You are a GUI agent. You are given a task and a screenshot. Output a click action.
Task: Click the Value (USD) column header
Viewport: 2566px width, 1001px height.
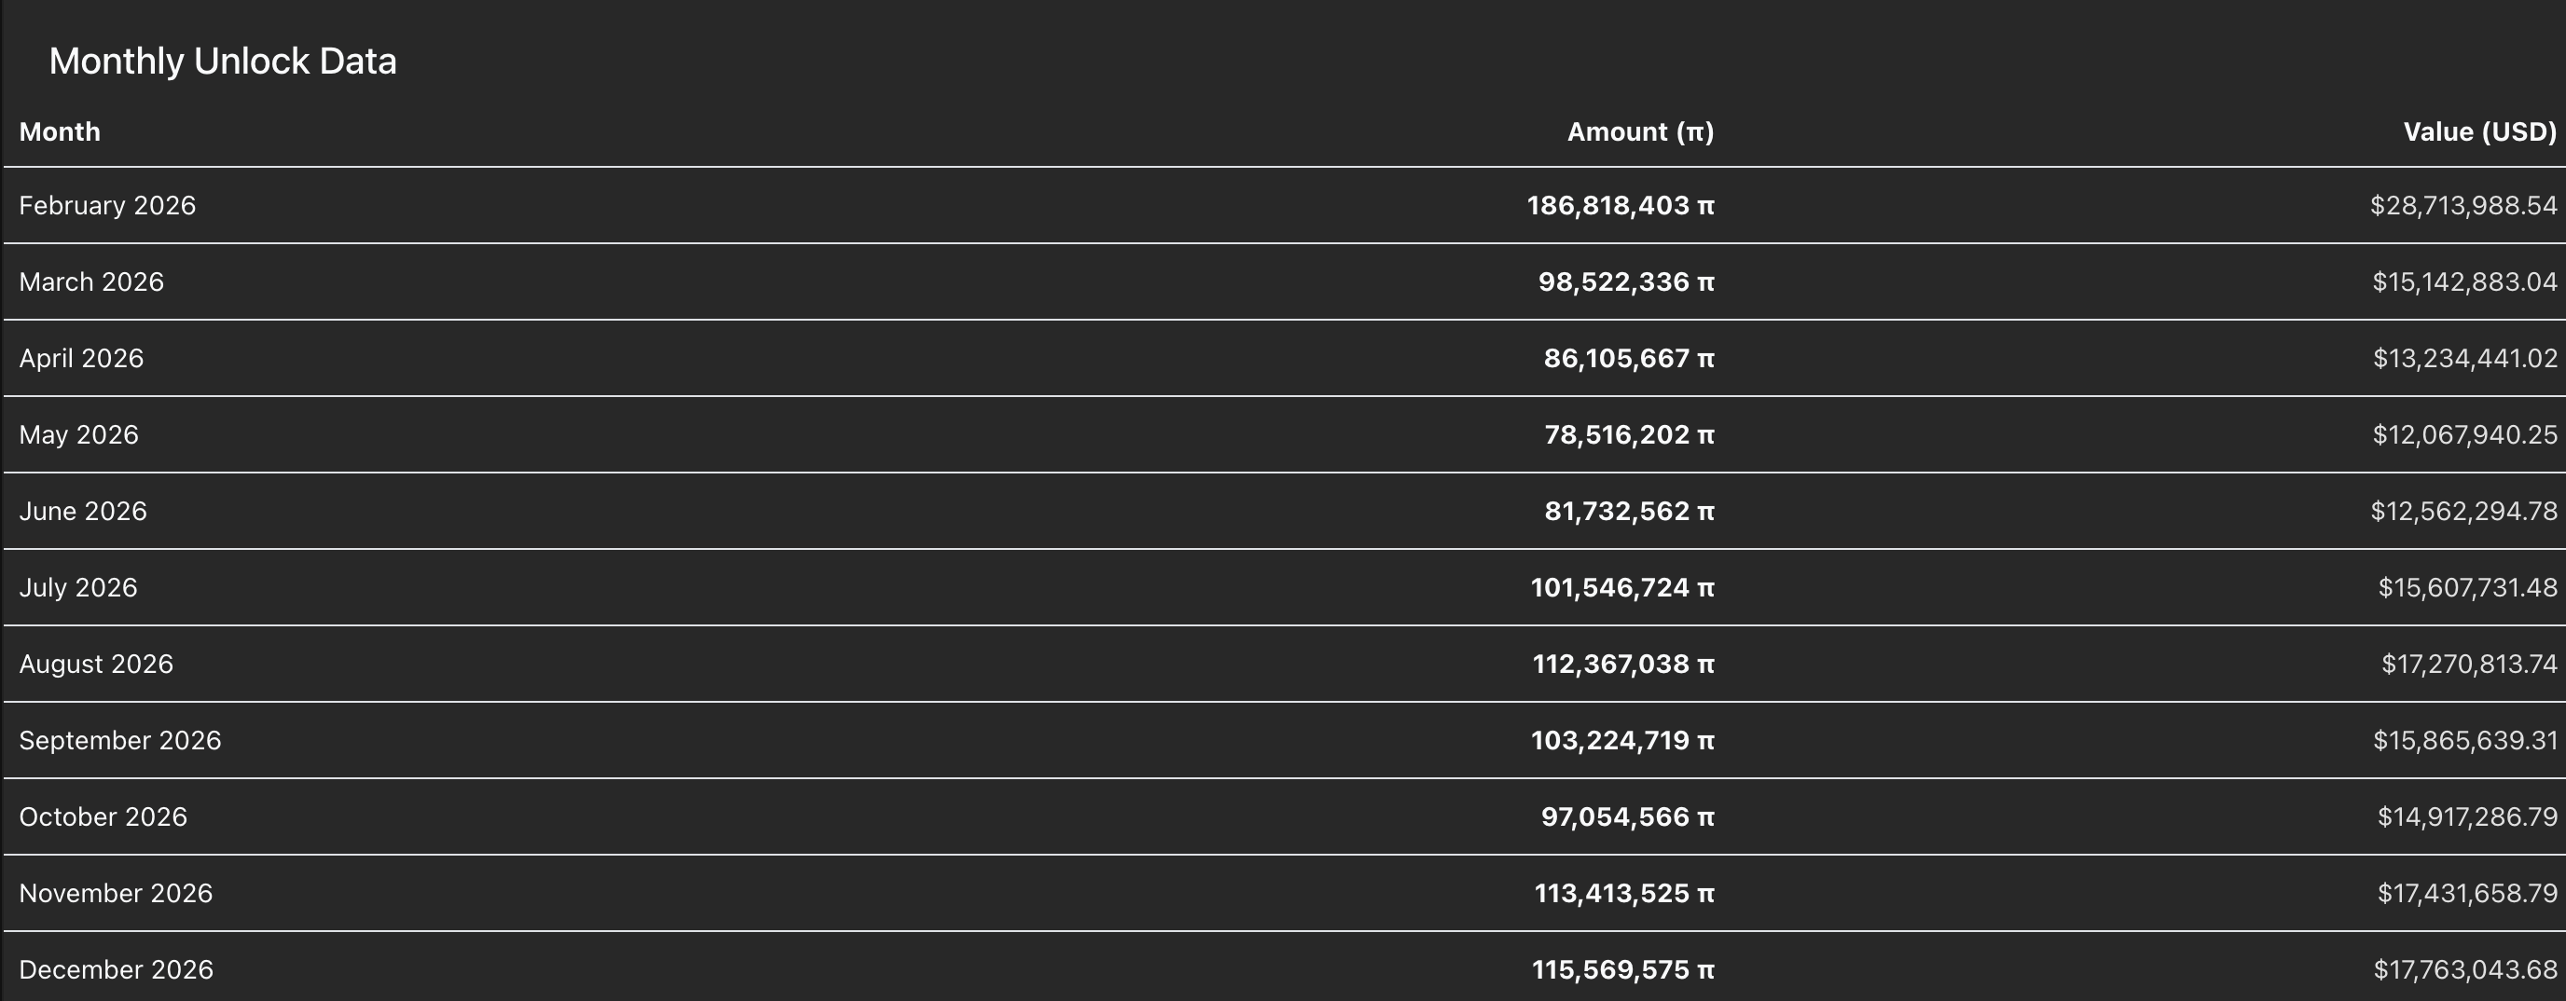point(2479,131)
